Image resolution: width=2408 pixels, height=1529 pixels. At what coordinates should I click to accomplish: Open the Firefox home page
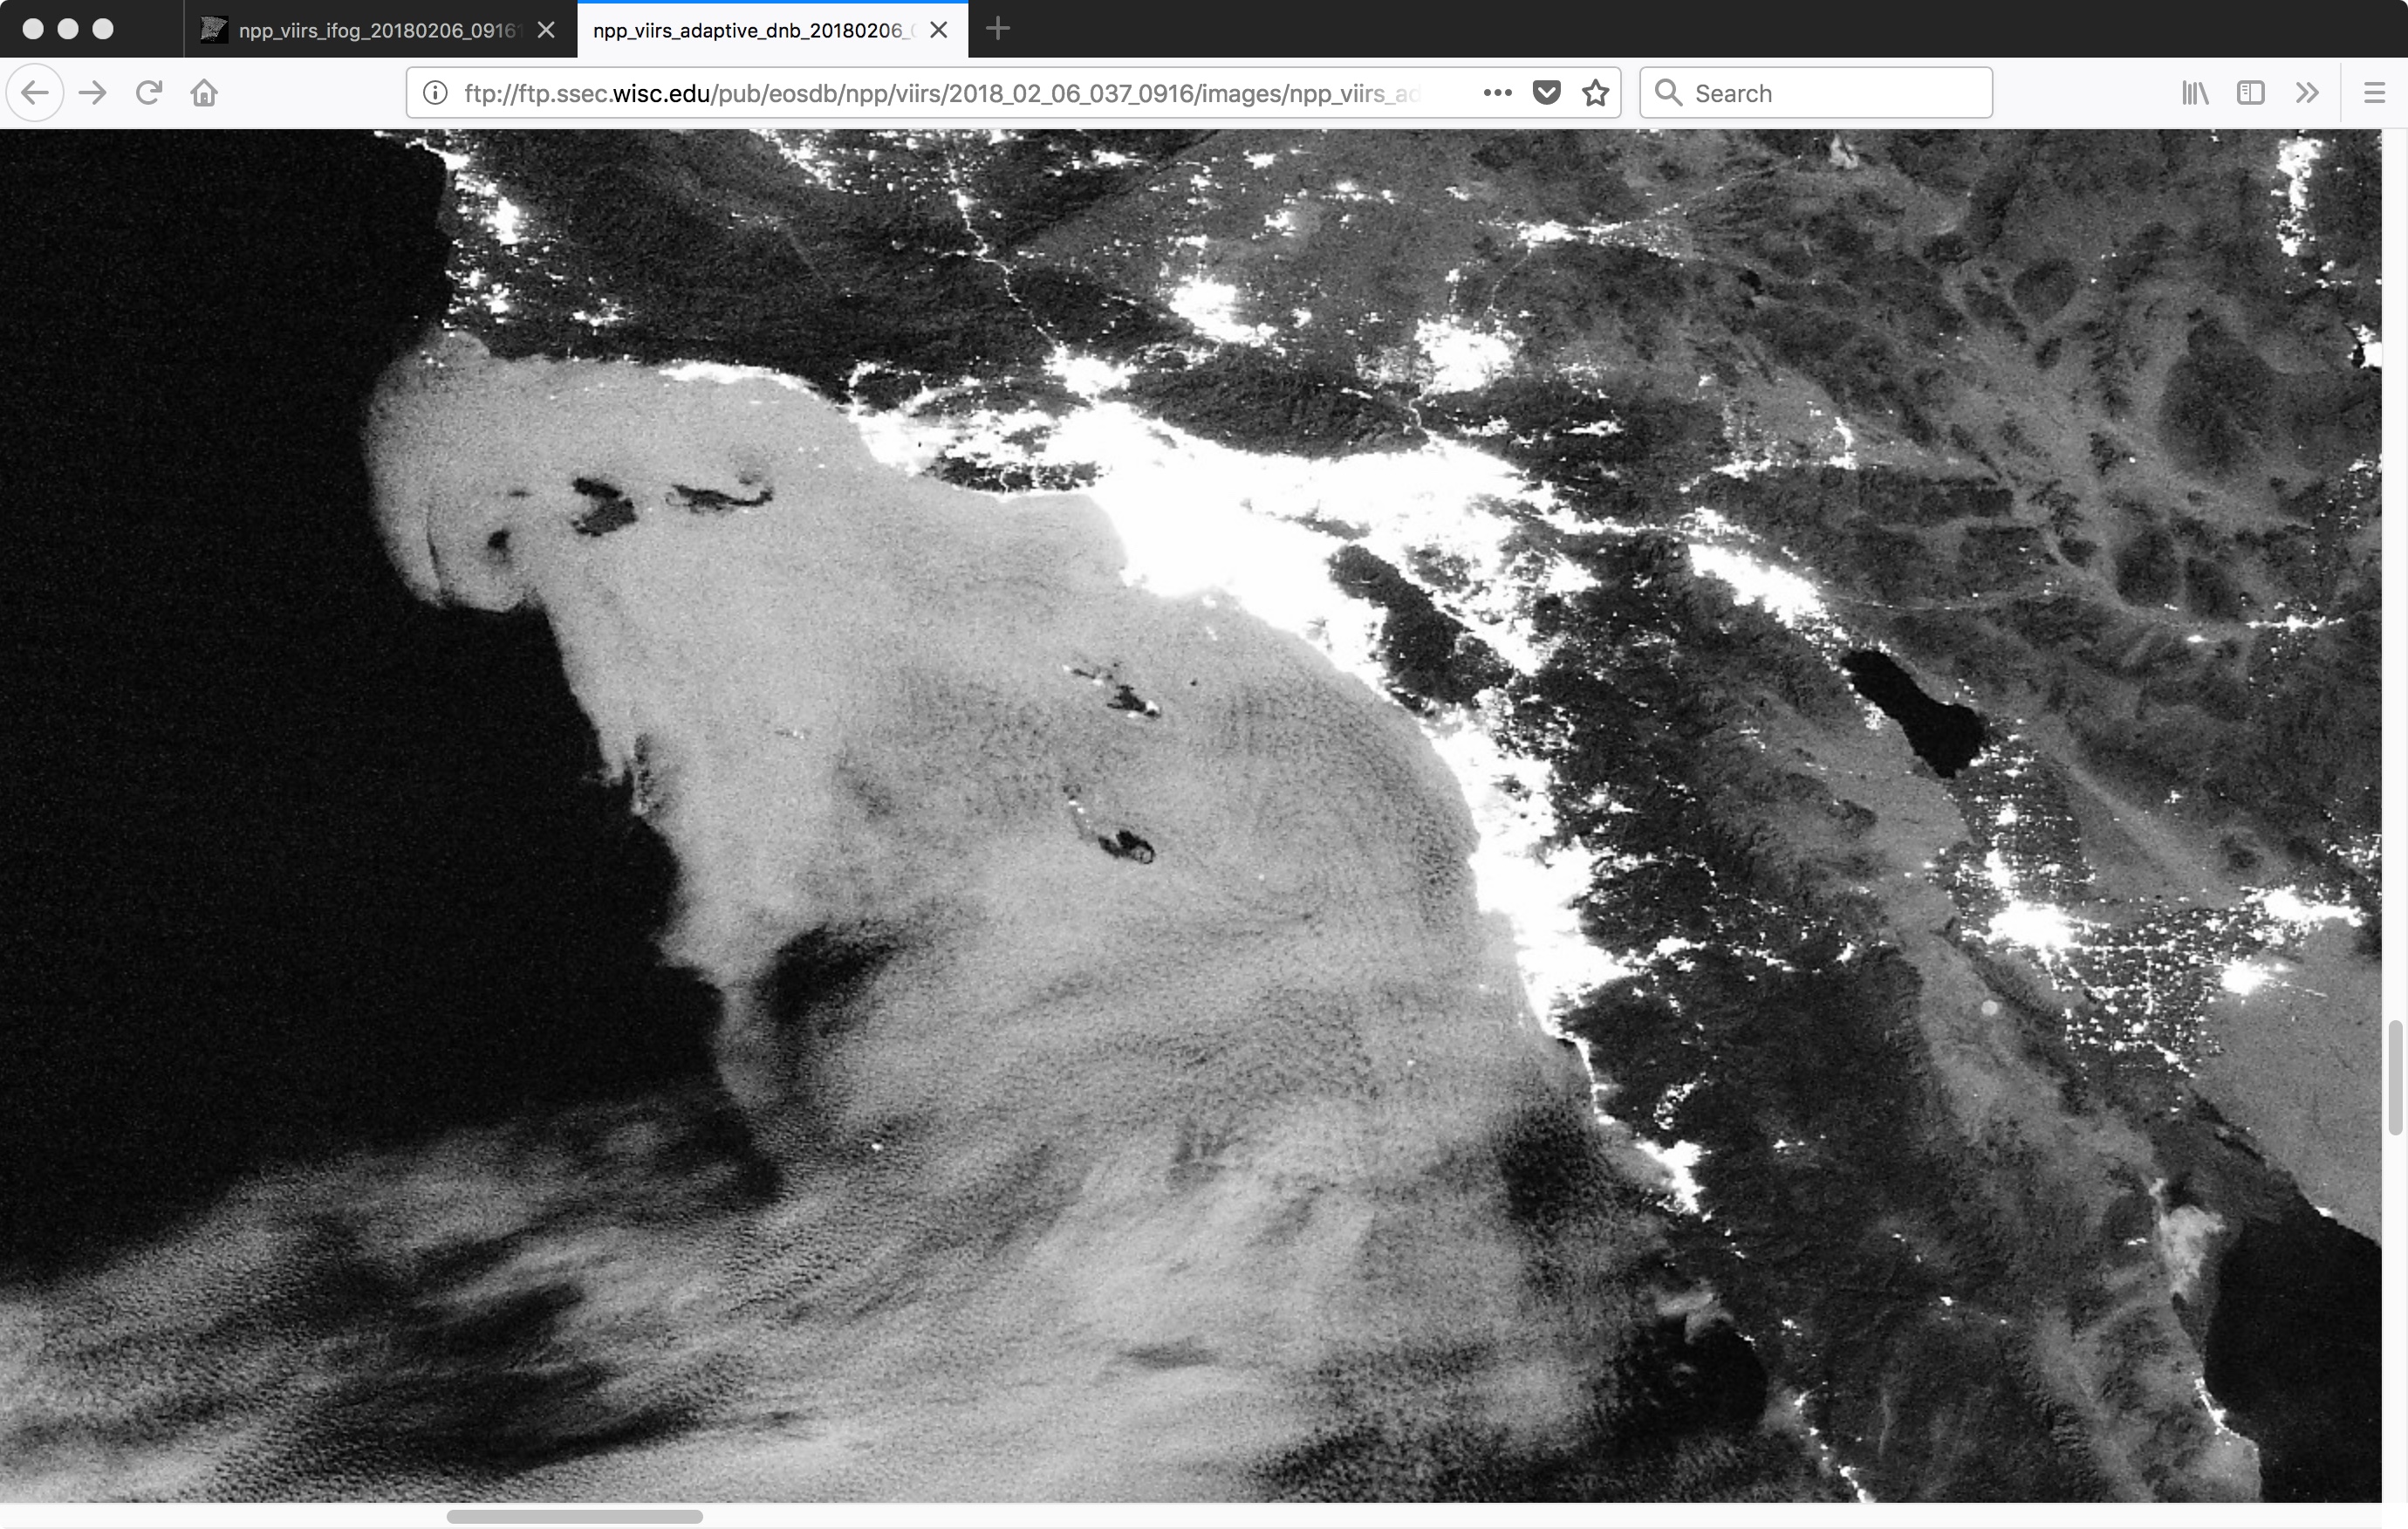204,93
